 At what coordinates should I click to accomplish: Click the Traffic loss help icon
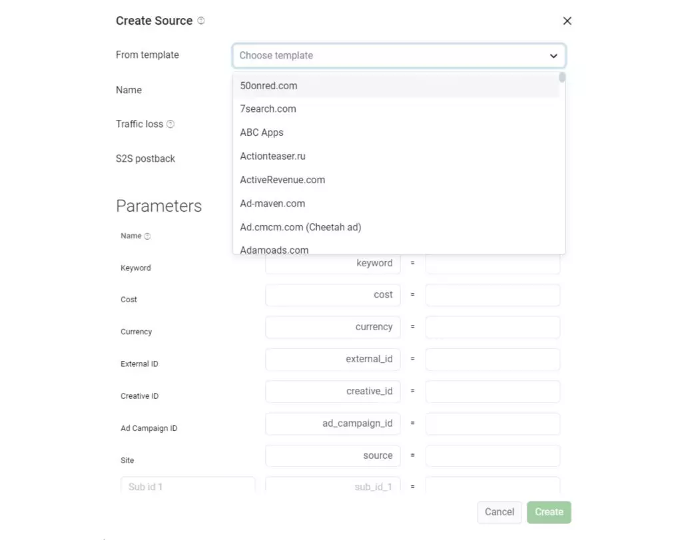[x=170, y=124]
